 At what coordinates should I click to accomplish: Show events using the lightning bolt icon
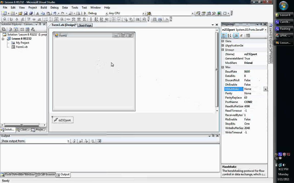pyautogui.click(x=241, y=36)
